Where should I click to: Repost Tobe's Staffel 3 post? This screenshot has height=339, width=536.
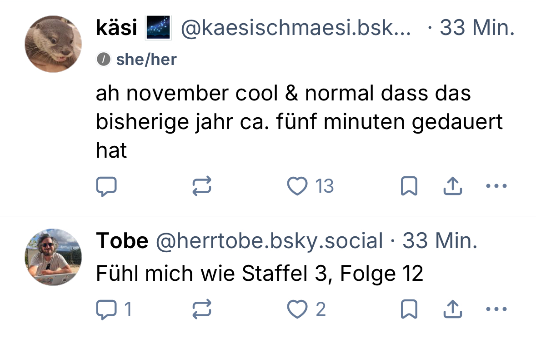click(201, 309)
